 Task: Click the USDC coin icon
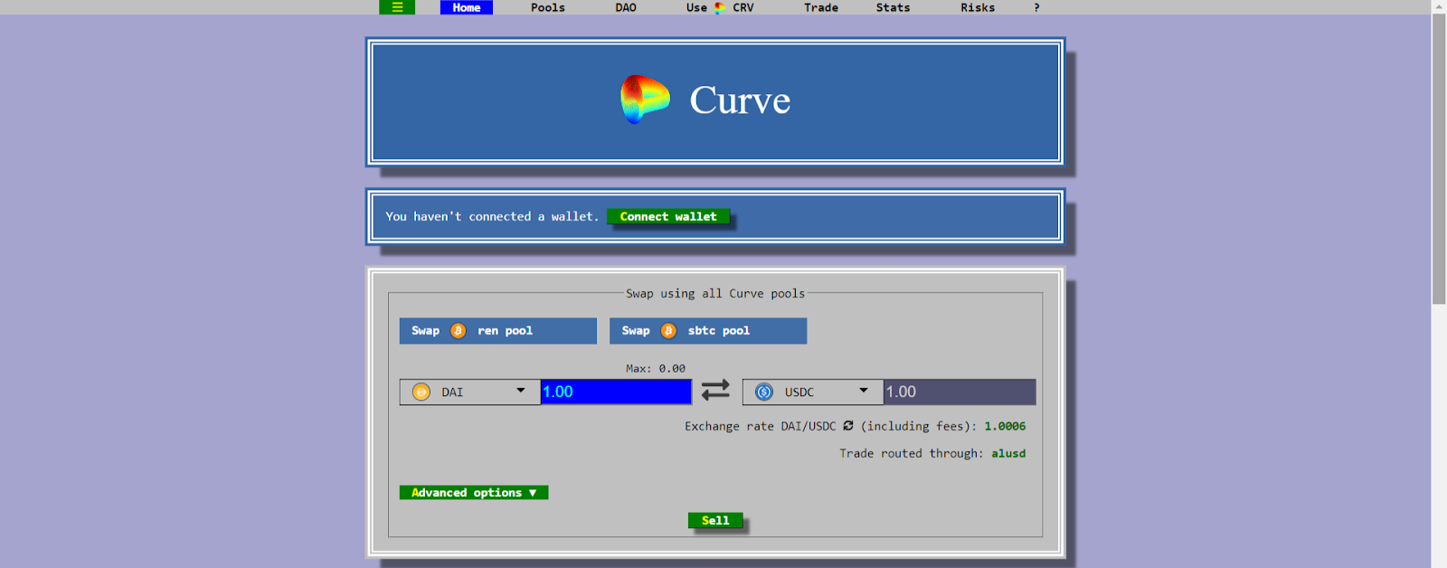[x=764, y=392]
